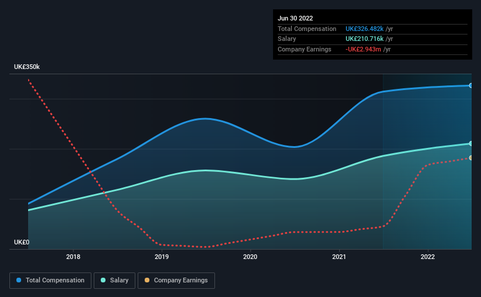Click the blue Total Compensation legend dot

19,280
